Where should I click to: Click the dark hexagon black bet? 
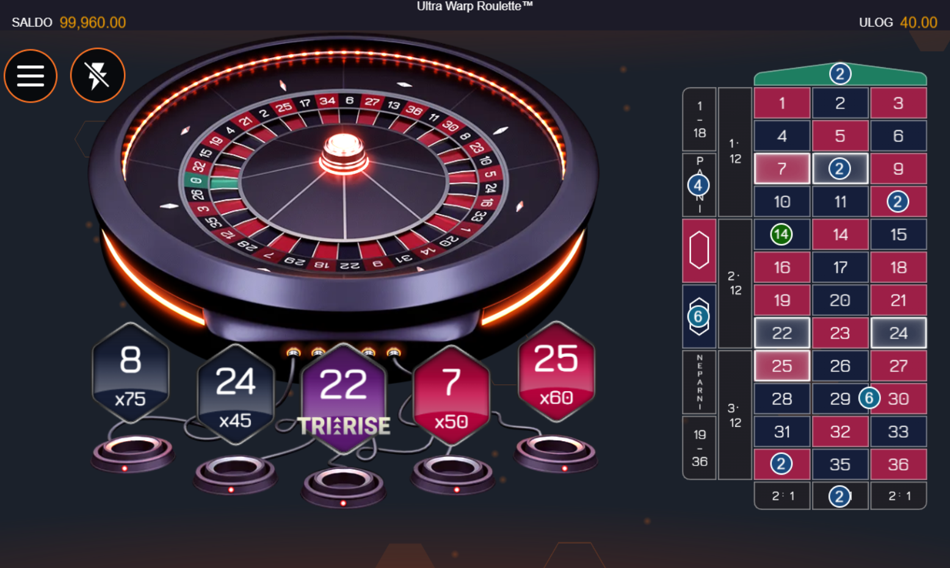coord(699,317)
